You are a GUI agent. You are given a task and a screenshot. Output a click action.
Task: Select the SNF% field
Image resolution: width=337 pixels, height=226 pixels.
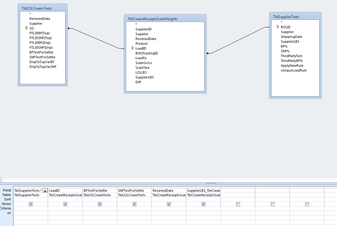coord(285,51)
